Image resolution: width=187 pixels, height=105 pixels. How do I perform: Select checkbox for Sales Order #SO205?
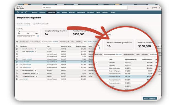coord(17,68)
